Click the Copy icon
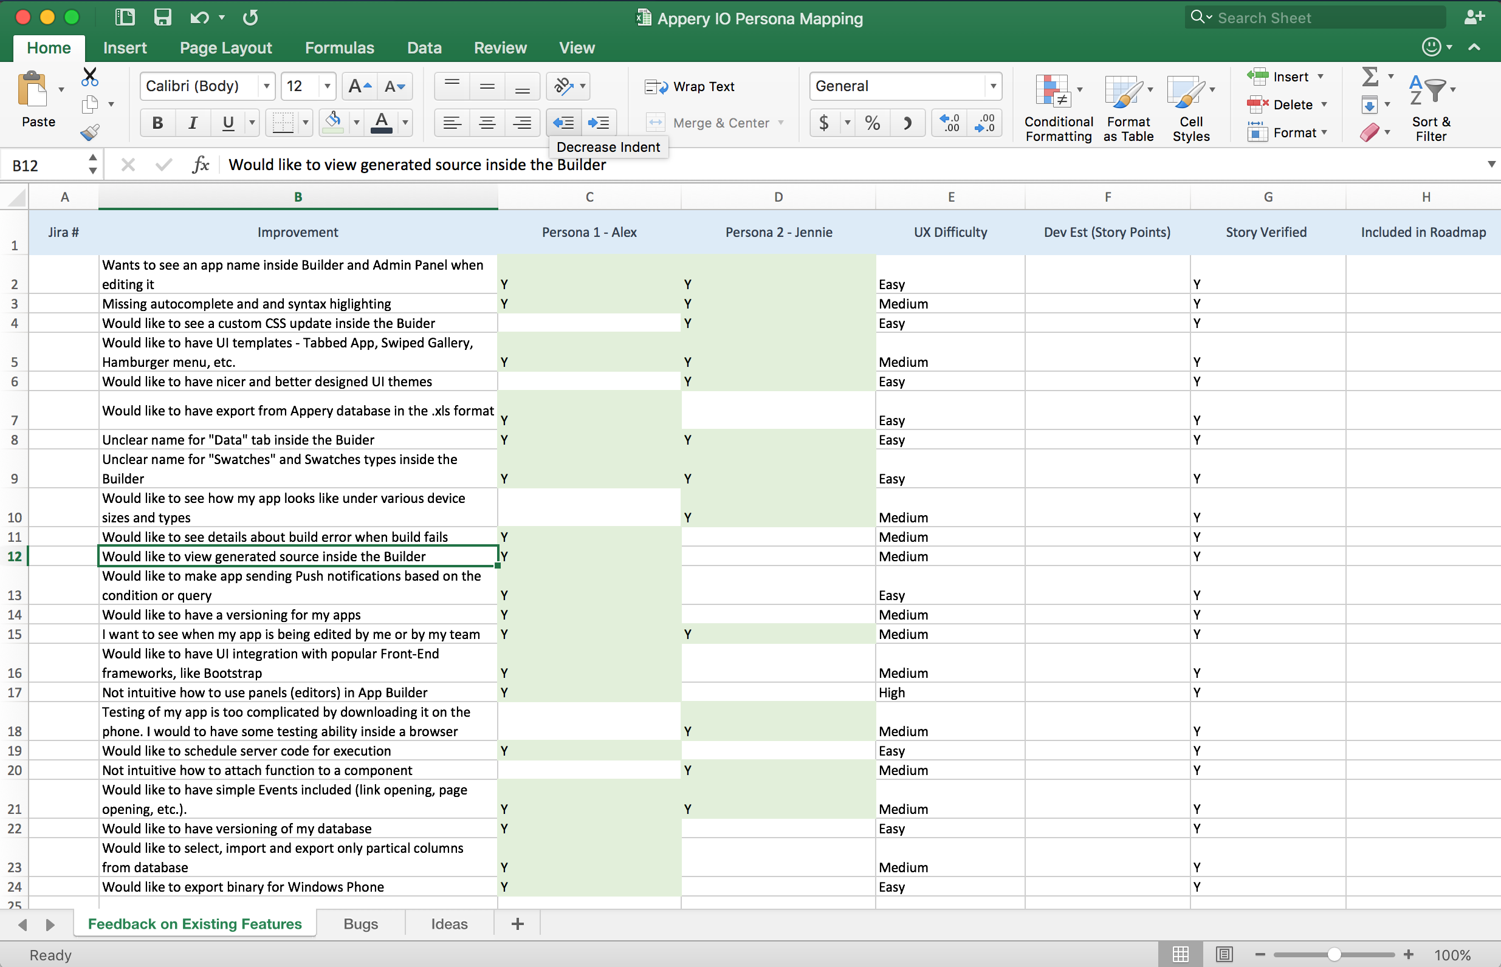 [x=90, y=104]
